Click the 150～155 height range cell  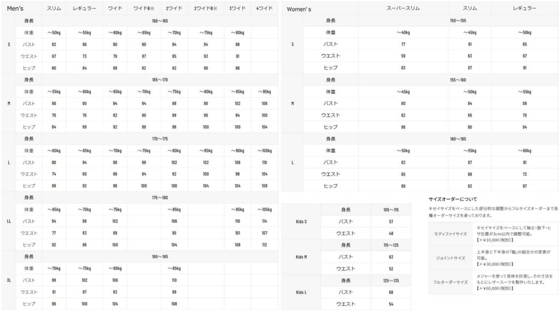tap(458, 20)
